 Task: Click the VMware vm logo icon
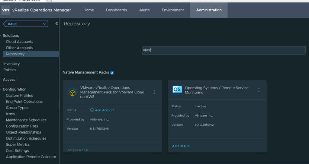point(6,10)
